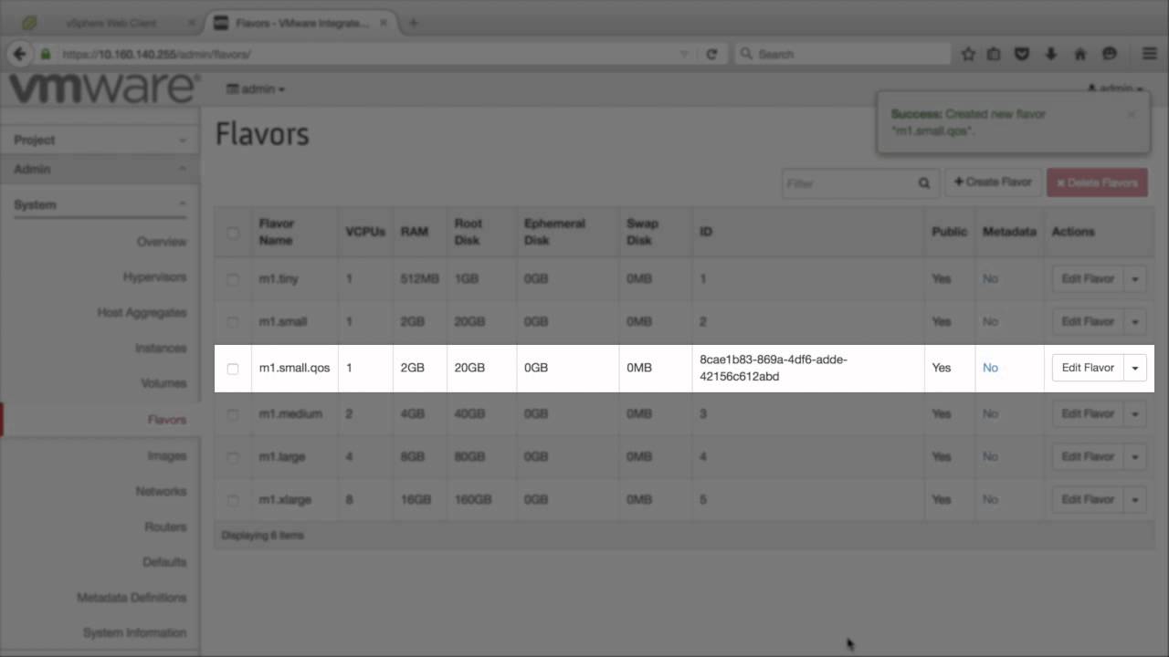This screenshot has height=657, width=1169.
Task: Open Metadata Definitions in sidebar
Action: (x=132, y=598)
